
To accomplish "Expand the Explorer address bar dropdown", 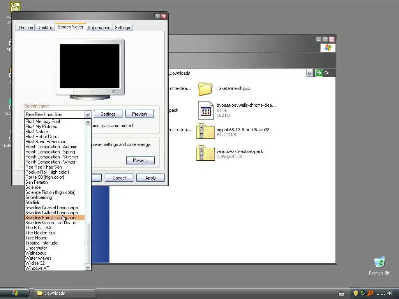I will click(309, 73).
